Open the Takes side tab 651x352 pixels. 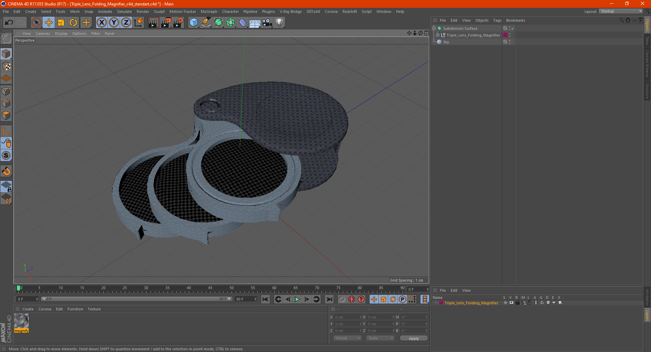point(647,41)
